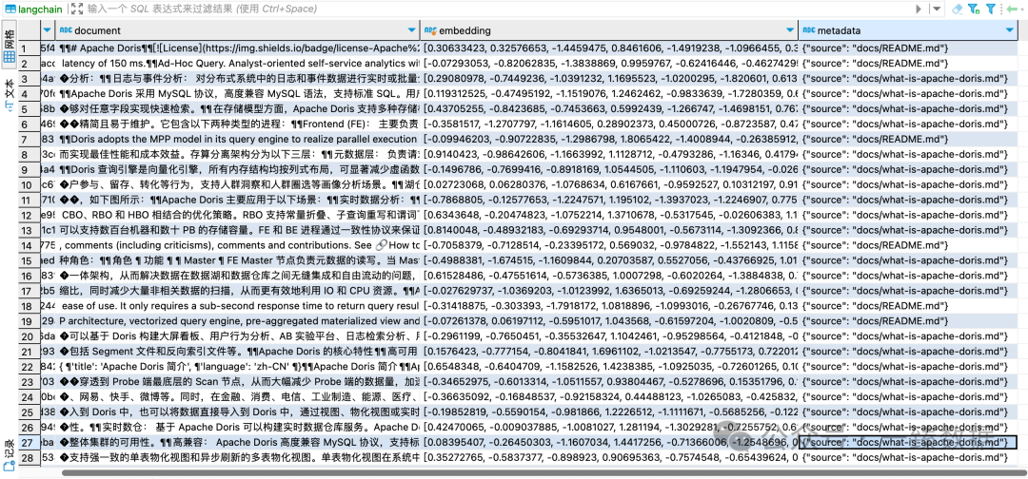Click embedding cell starting 0.9140423
The width and height of the screenshot is (1028, 479).
coord(610,154)
